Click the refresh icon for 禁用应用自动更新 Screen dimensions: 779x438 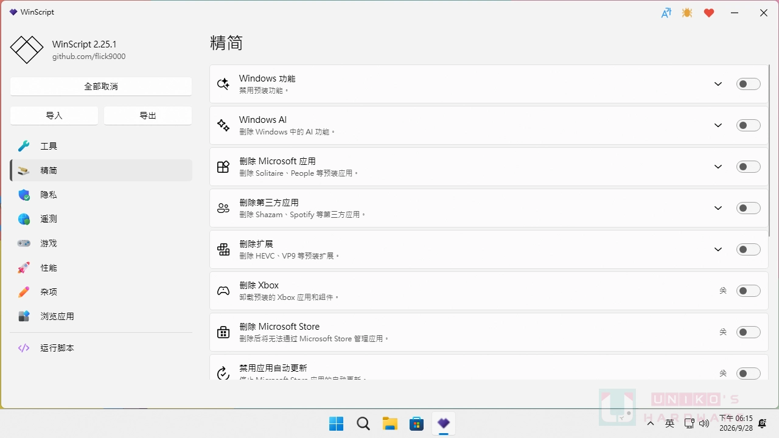pyautogui.click(x=223, y=373)
